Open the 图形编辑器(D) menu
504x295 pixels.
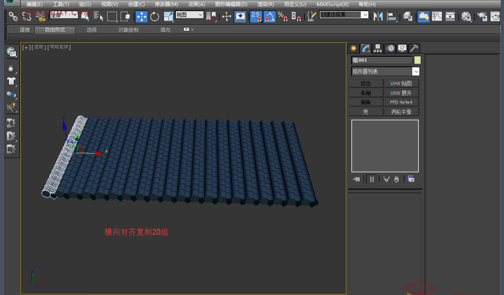tap(231, 4)
